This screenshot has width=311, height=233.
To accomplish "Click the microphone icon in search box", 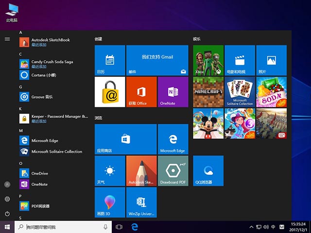I will click(x=105, y=227).
